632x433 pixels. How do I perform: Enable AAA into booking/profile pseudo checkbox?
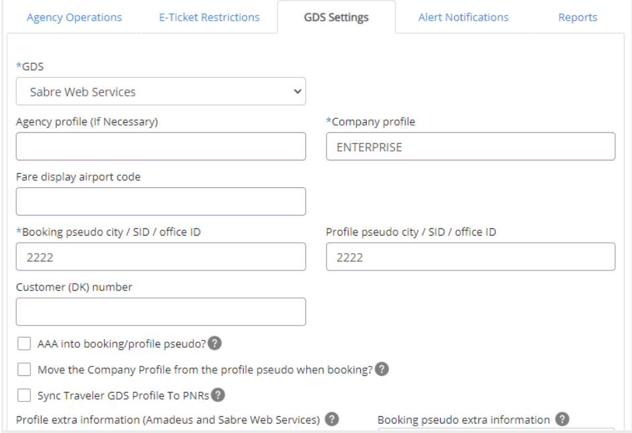24,344
